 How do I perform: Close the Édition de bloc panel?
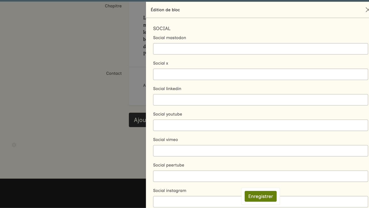tap(367, 10)
